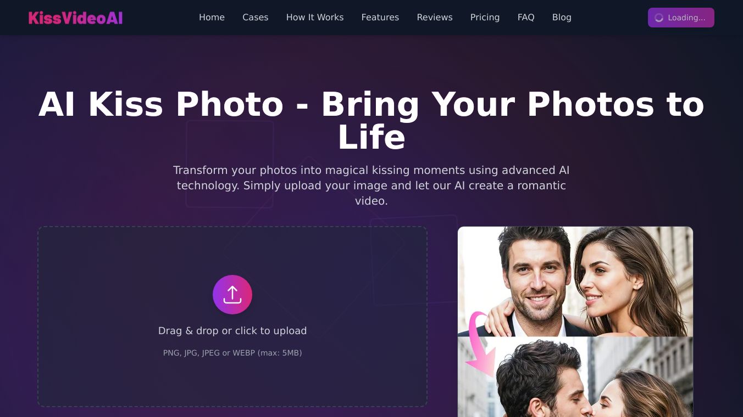
Task: Go to the Cases section
Action: point(256,18)
